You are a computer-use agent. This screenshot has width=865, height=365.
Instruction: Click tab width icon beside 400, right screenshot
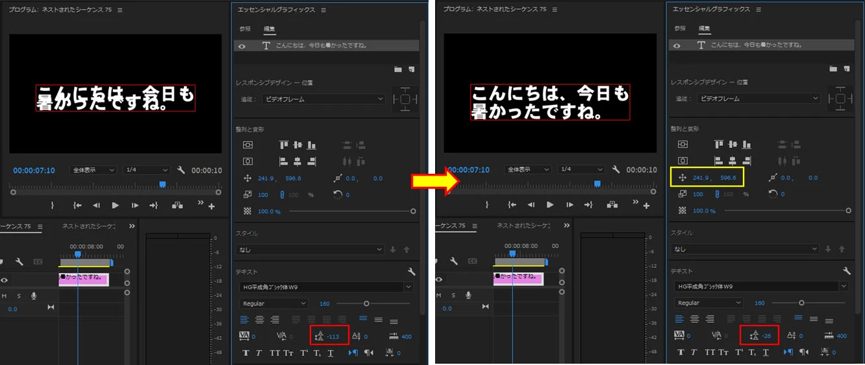tap(829, 335)
